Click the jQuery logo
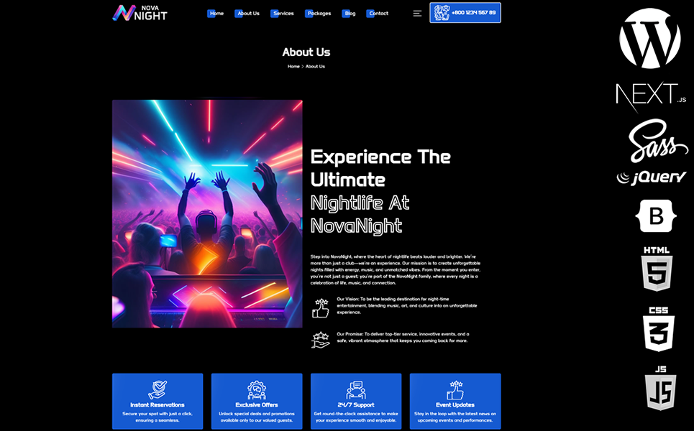The width and height of the screenshot is (694, 431). tap(652, 177)
